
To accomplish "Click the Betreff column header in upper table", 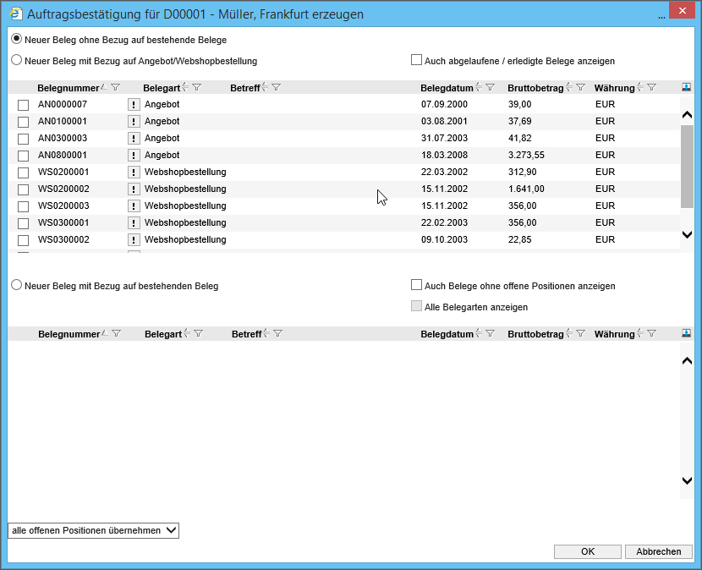I will (x=244, y=88).
